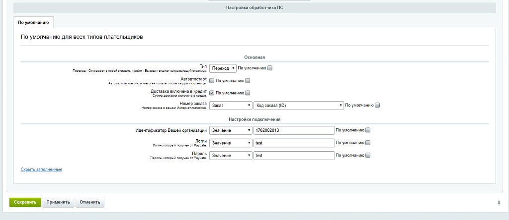Screen dimensions: 509x220
Task: Check По умолчанию for Логин row
Action: pyautogui.click(x=368, y=143)
